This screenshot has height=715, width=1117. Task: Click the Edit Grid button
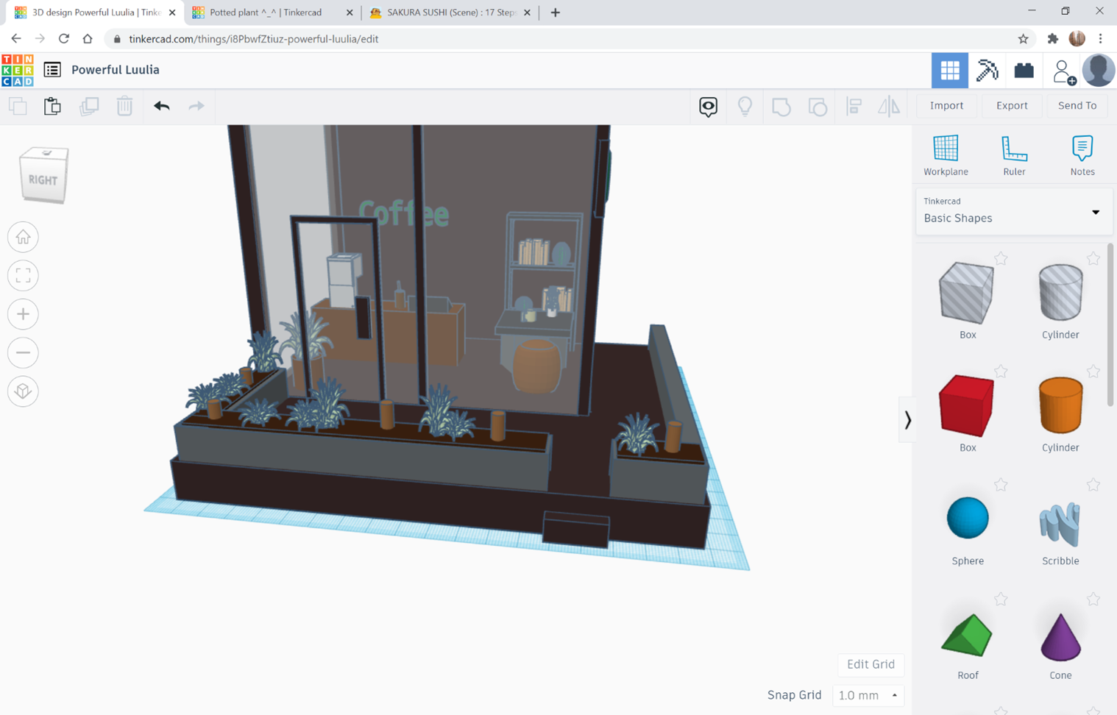[870, 664]
